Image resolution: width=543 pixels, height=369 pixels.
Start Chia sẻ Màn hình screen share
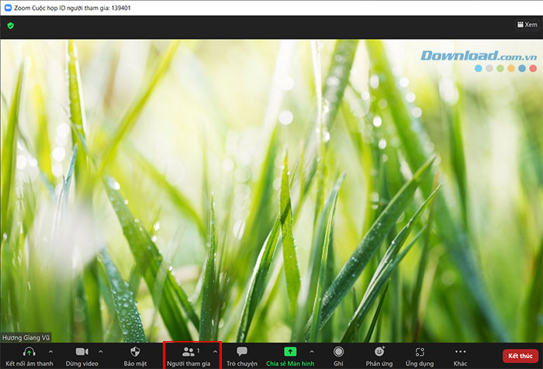(x=290, y=352)
